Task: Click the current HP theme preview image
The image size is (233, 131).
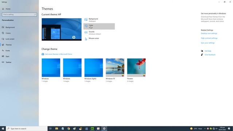Action: (x=62, y=29)
